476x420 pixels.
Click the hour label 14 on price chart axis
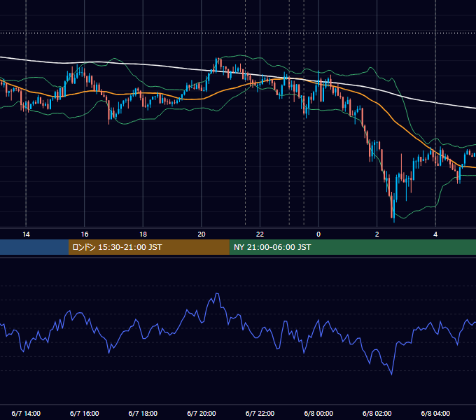[x=26, y=234]
